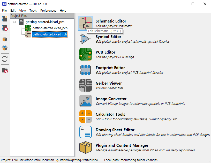Viewport: 211px width, 163px height.
Task: Open the Help menu
Action: (63, 11)
